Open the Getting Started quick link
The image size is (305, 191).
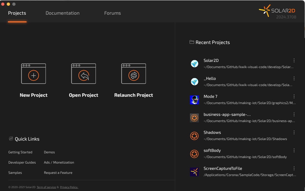(x=20, y=152)
